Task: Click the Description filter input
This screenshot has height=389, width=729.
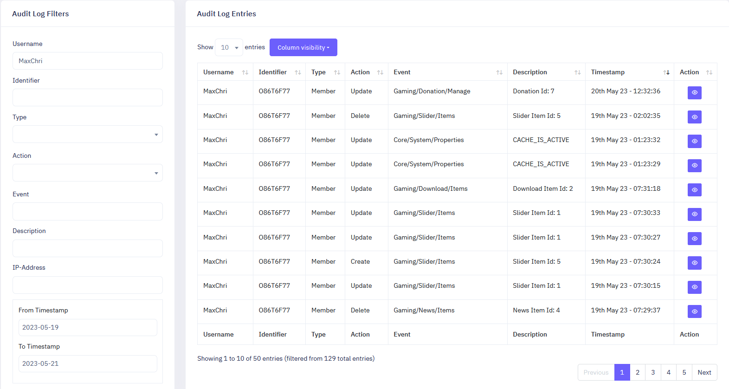Action: pyautogui.click(x=88, y=248)
